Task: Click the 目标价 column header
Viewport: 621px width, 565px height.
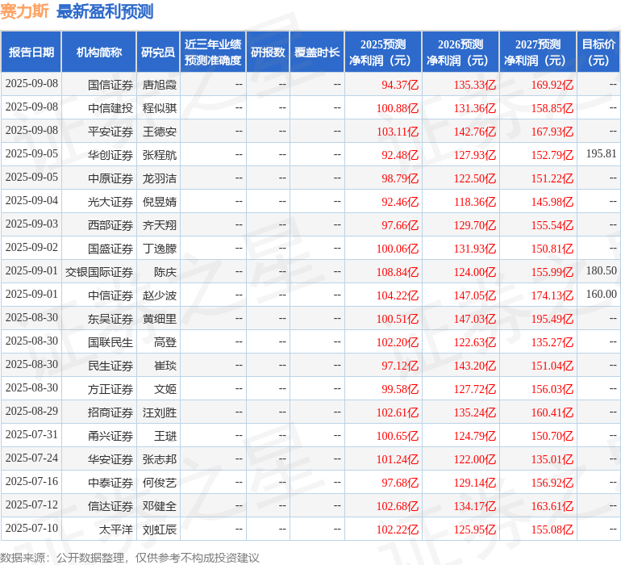Action: point(598,52)
